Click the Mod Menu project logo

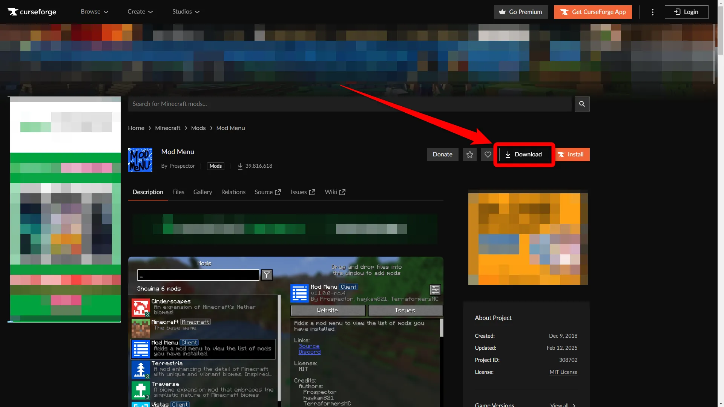point(140,160)
